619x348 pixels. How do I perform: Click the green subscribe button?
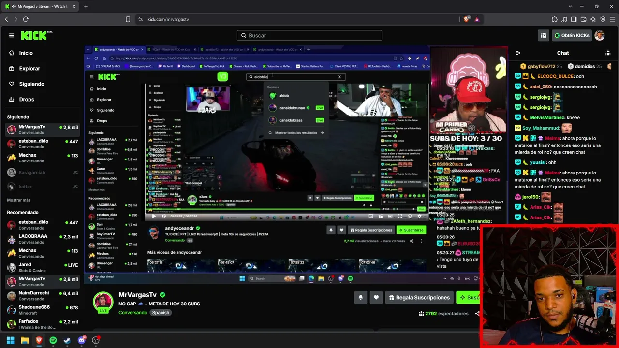pos(468,298)
